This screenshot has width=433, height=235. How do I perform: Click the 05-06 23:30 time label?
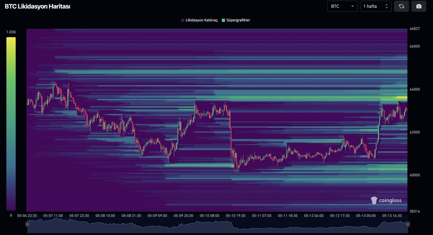tap(27, 216)
